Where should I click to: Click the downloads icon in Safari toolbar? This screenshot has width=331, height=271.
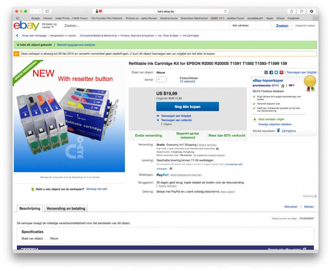click(311, 11)
